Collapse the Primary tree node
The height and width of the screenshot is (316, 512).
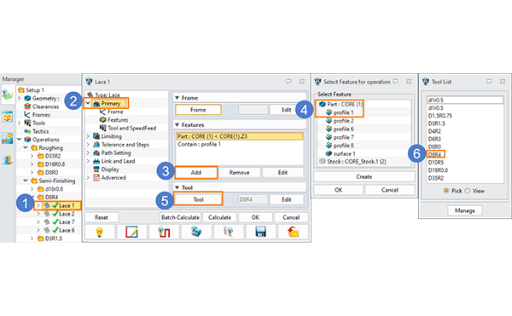point(88,103)
